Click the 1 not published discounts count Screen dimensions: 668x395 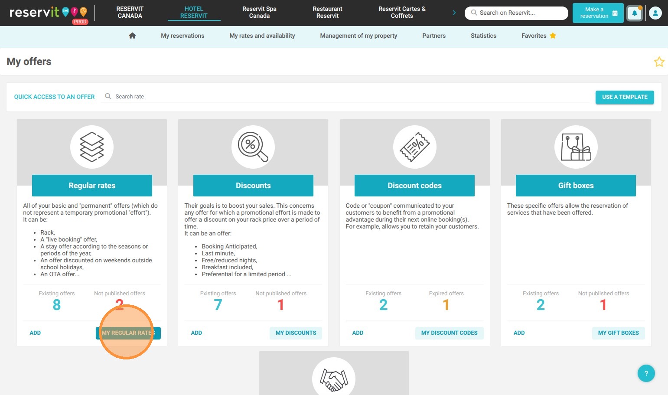click(x=281, y=305)
